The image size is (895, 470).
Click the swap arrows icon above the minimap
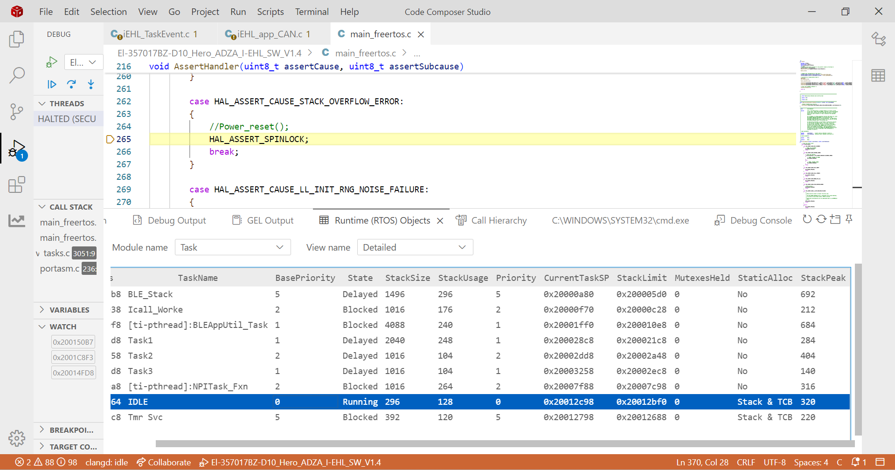[x=879, y=39]
